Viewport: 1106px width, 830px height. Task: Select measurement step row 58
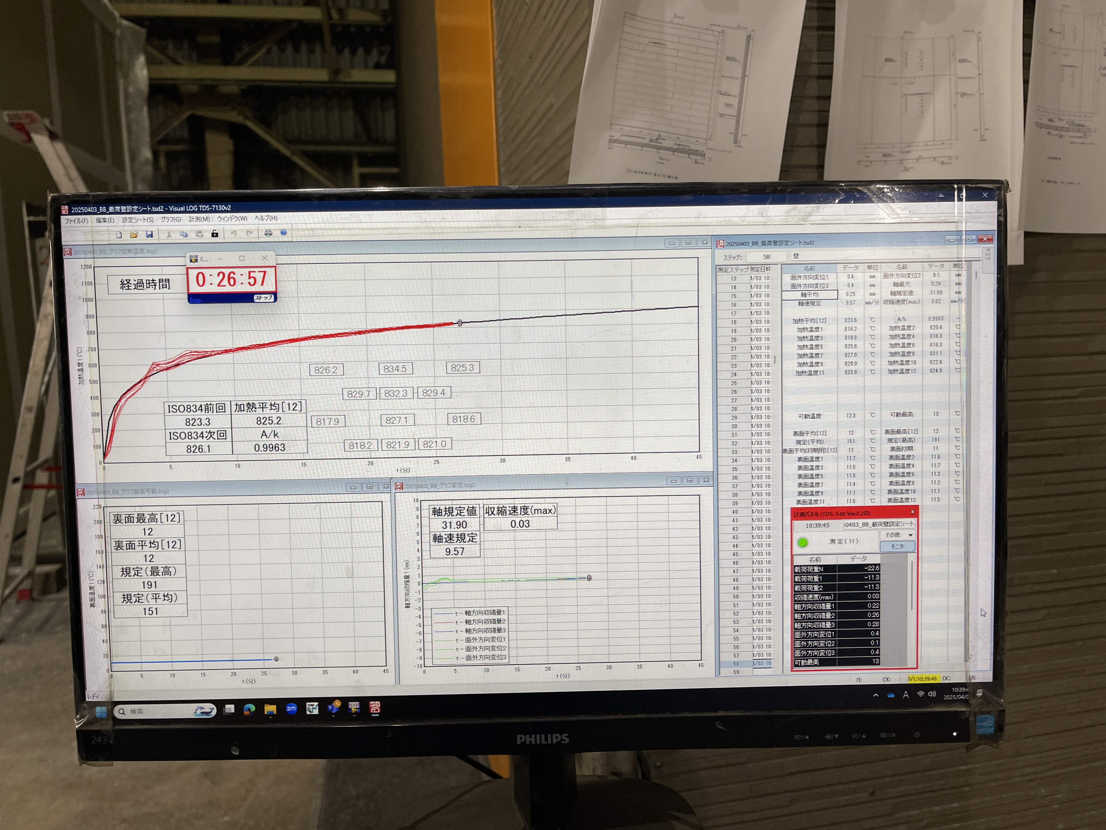point(736,664)
